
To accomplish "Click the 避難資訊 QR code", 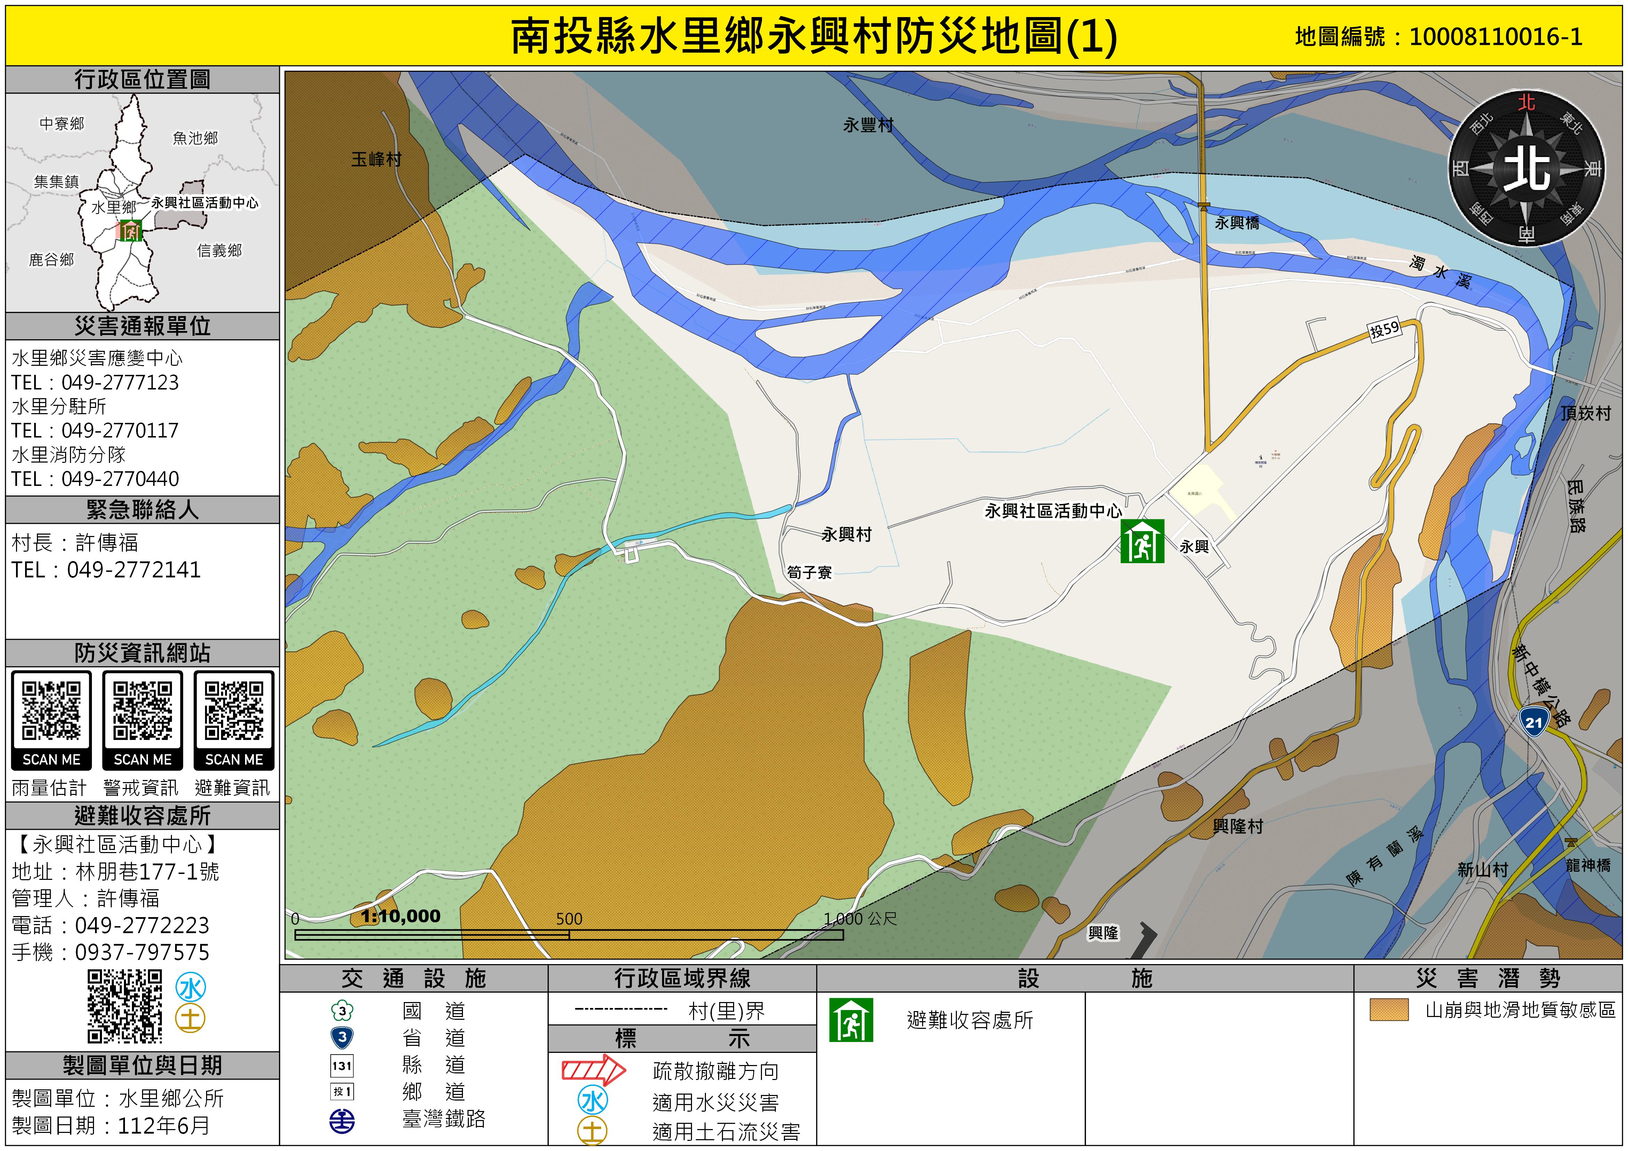I will click(234, 711).
